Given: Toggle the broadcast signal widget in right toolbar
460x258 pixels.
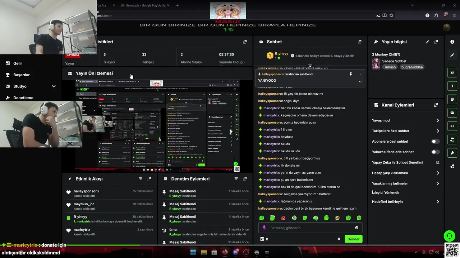Looking at the screenshot, I should (452, 126).
